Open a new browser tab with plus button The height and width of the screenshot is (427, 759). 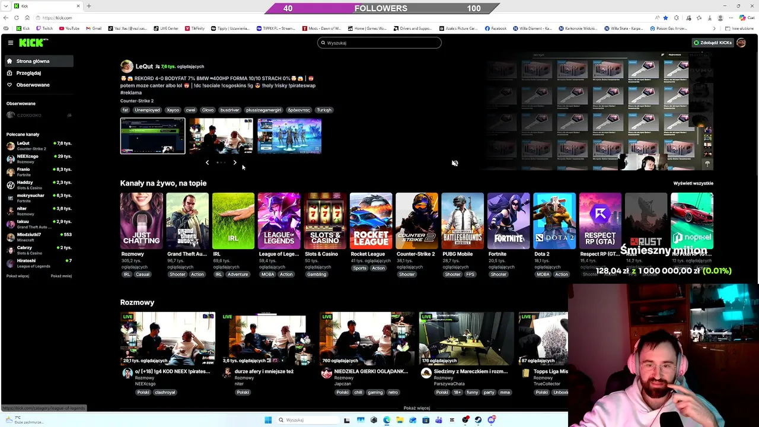coord(89,6)
